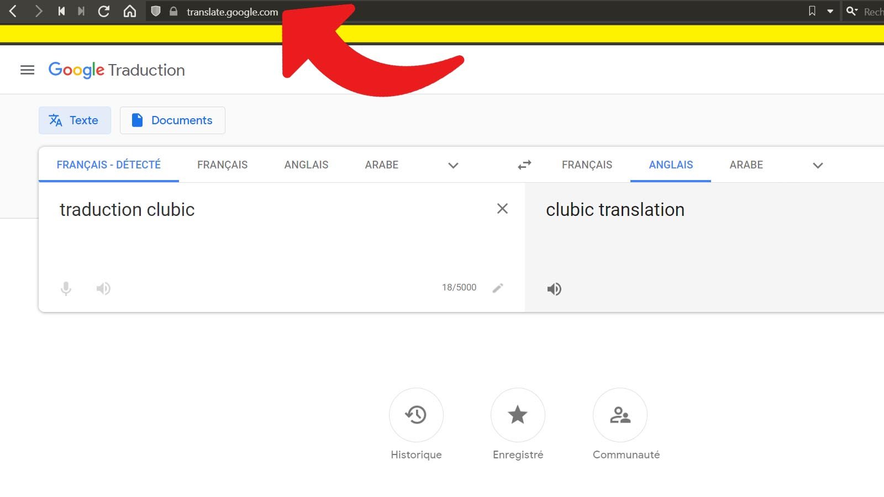Image resolution: width=884 pixels, height=497 pixels.
Task: Play source text audio with speaker icon
Action: pyautogui.click(x=103, y=288)
